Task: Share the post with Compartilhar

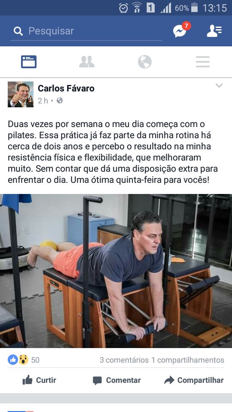Action: pos(194,380)
